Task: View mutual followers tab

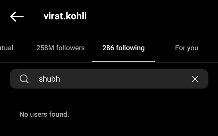Action: pyautogui.click(x=6, y=48)
